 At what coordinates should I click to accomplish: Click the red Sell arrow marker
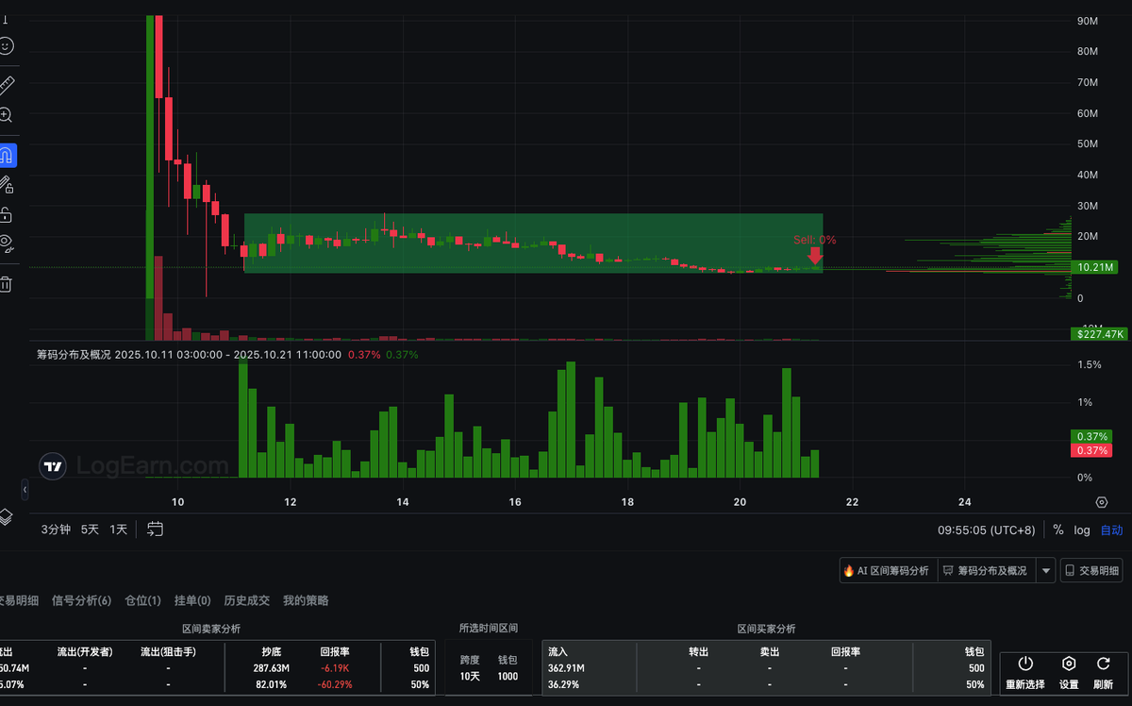(x=815, y=255)
